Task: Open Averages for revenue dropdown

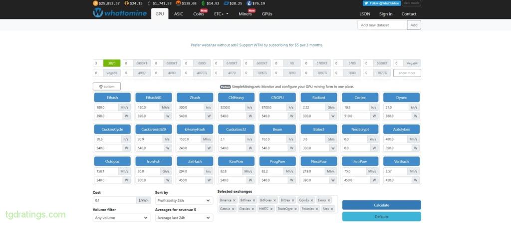Action: (x=184, y=218)
